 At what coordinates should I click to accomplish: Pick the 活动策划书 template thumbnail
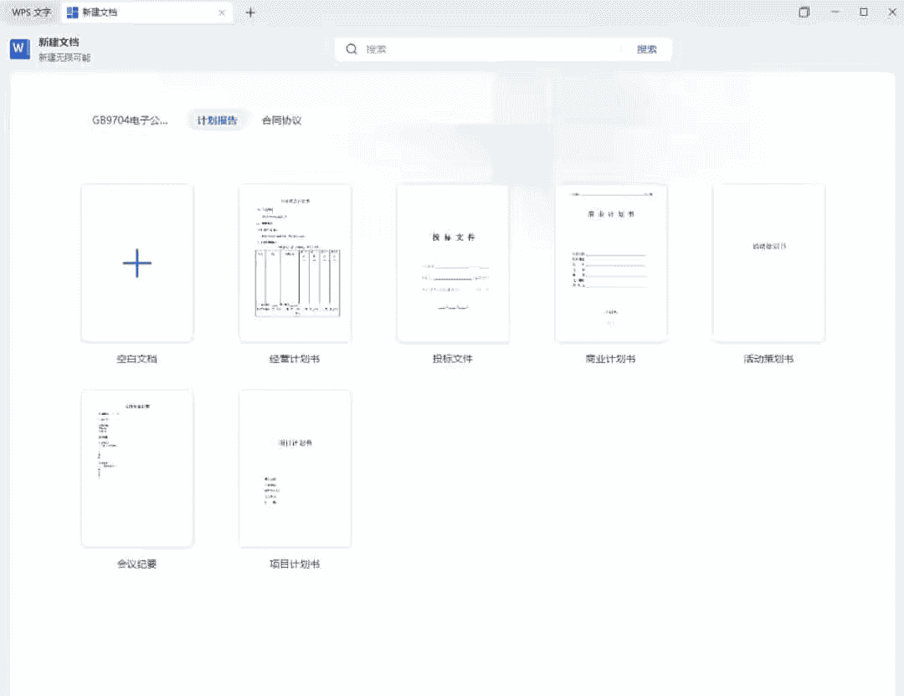[x=768, y=264]
